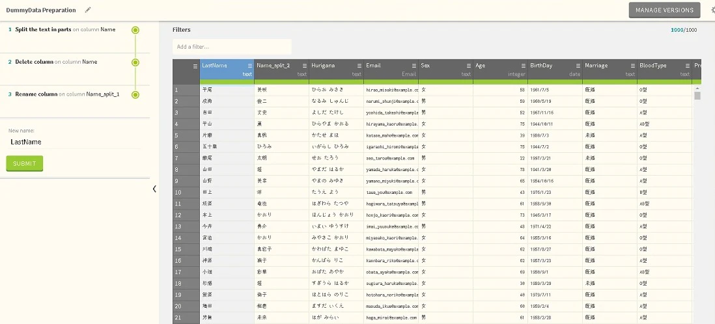Select step node for Rename column
The height and width of the screenshot is (324, 715).
tap(135, 95)
